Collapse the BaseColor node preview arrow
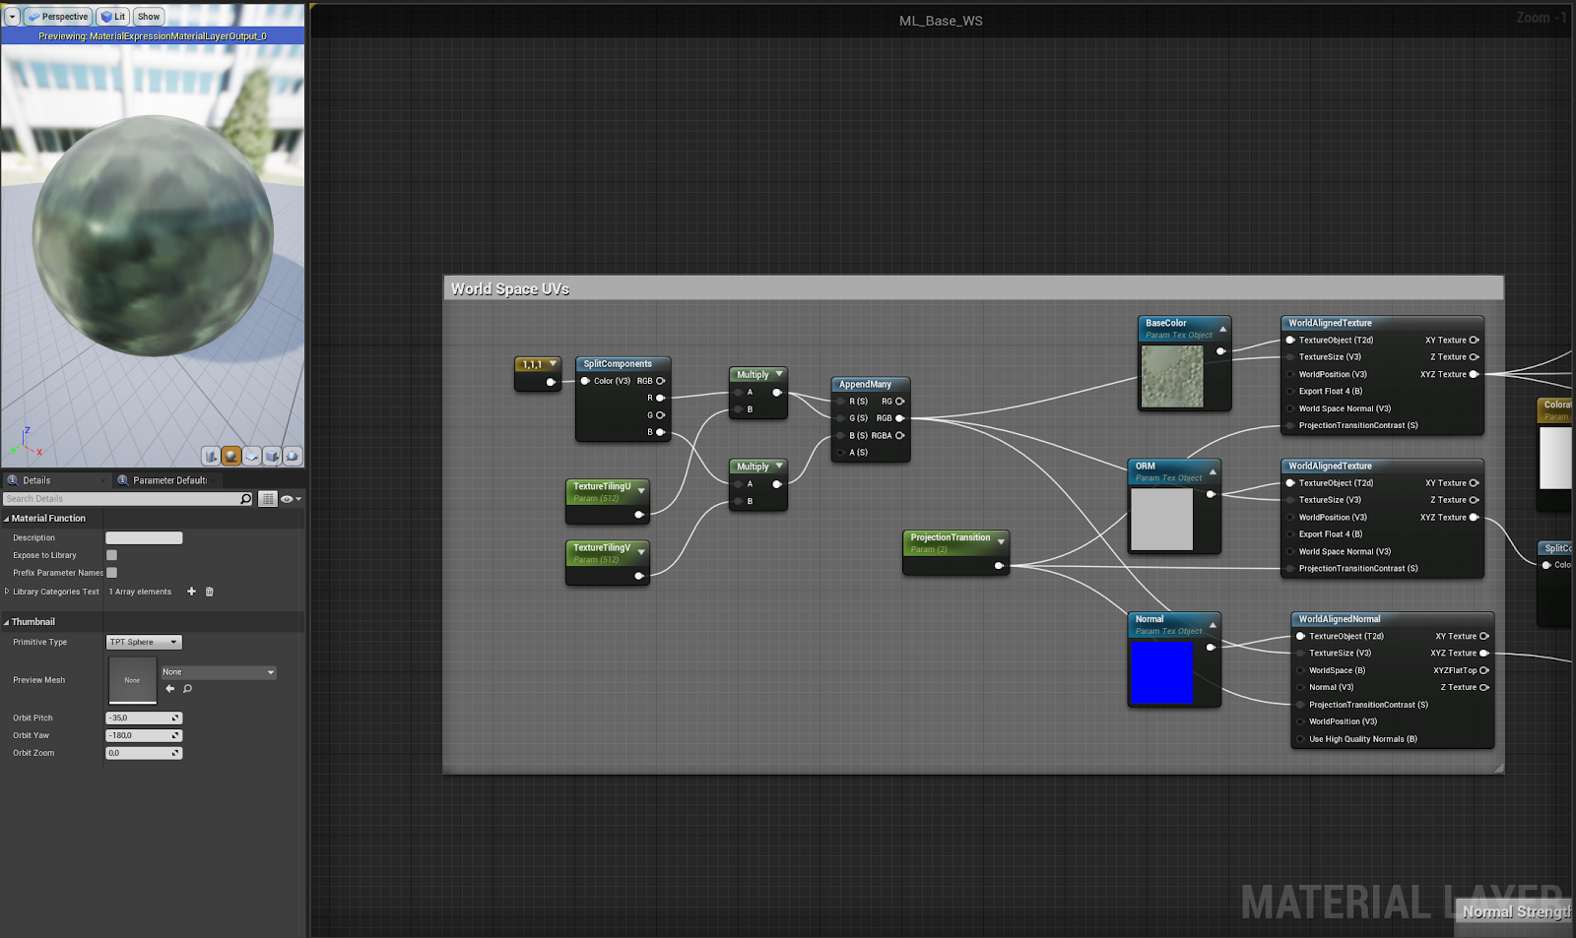The image size is (1576, 938). (1222, 329)
